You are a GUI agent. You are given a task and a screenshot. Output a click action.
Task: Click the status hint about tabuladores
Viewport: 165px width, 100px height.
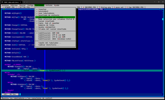(27, 98)
